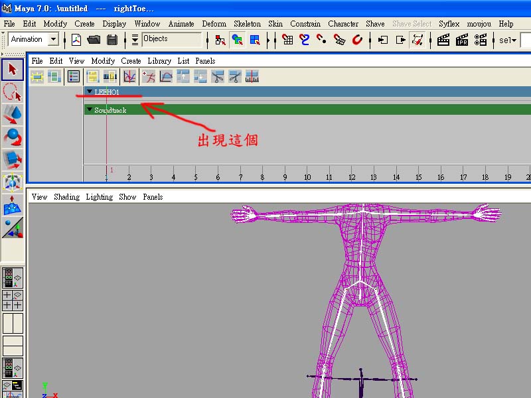This screenshot has height=398, width=531.
Task: Select the Soft Modification tool
Action: pyautogui.click(x=13, y=205)
